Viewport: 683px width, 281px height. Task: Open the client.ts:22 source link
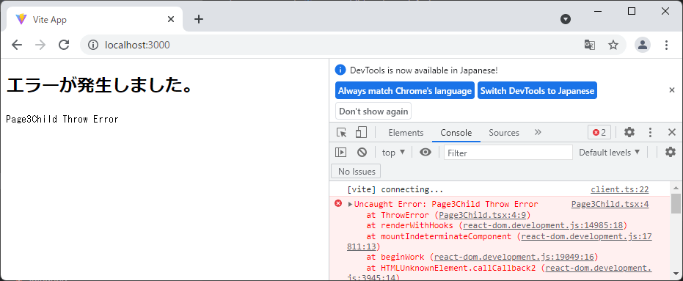point(619,189)
